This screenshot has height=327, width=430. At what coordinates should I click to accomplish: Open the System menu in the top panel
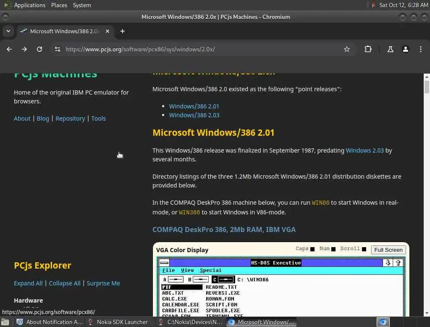82,5
